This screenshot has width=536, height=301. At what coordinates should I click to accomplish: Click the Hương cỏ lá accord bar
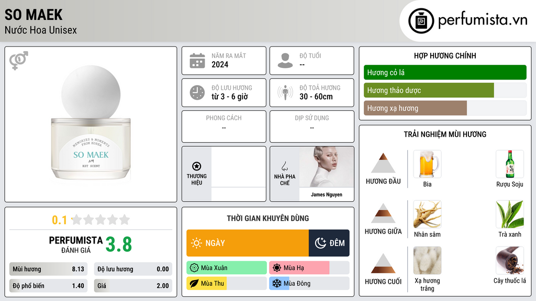click(x=445, y=72)
